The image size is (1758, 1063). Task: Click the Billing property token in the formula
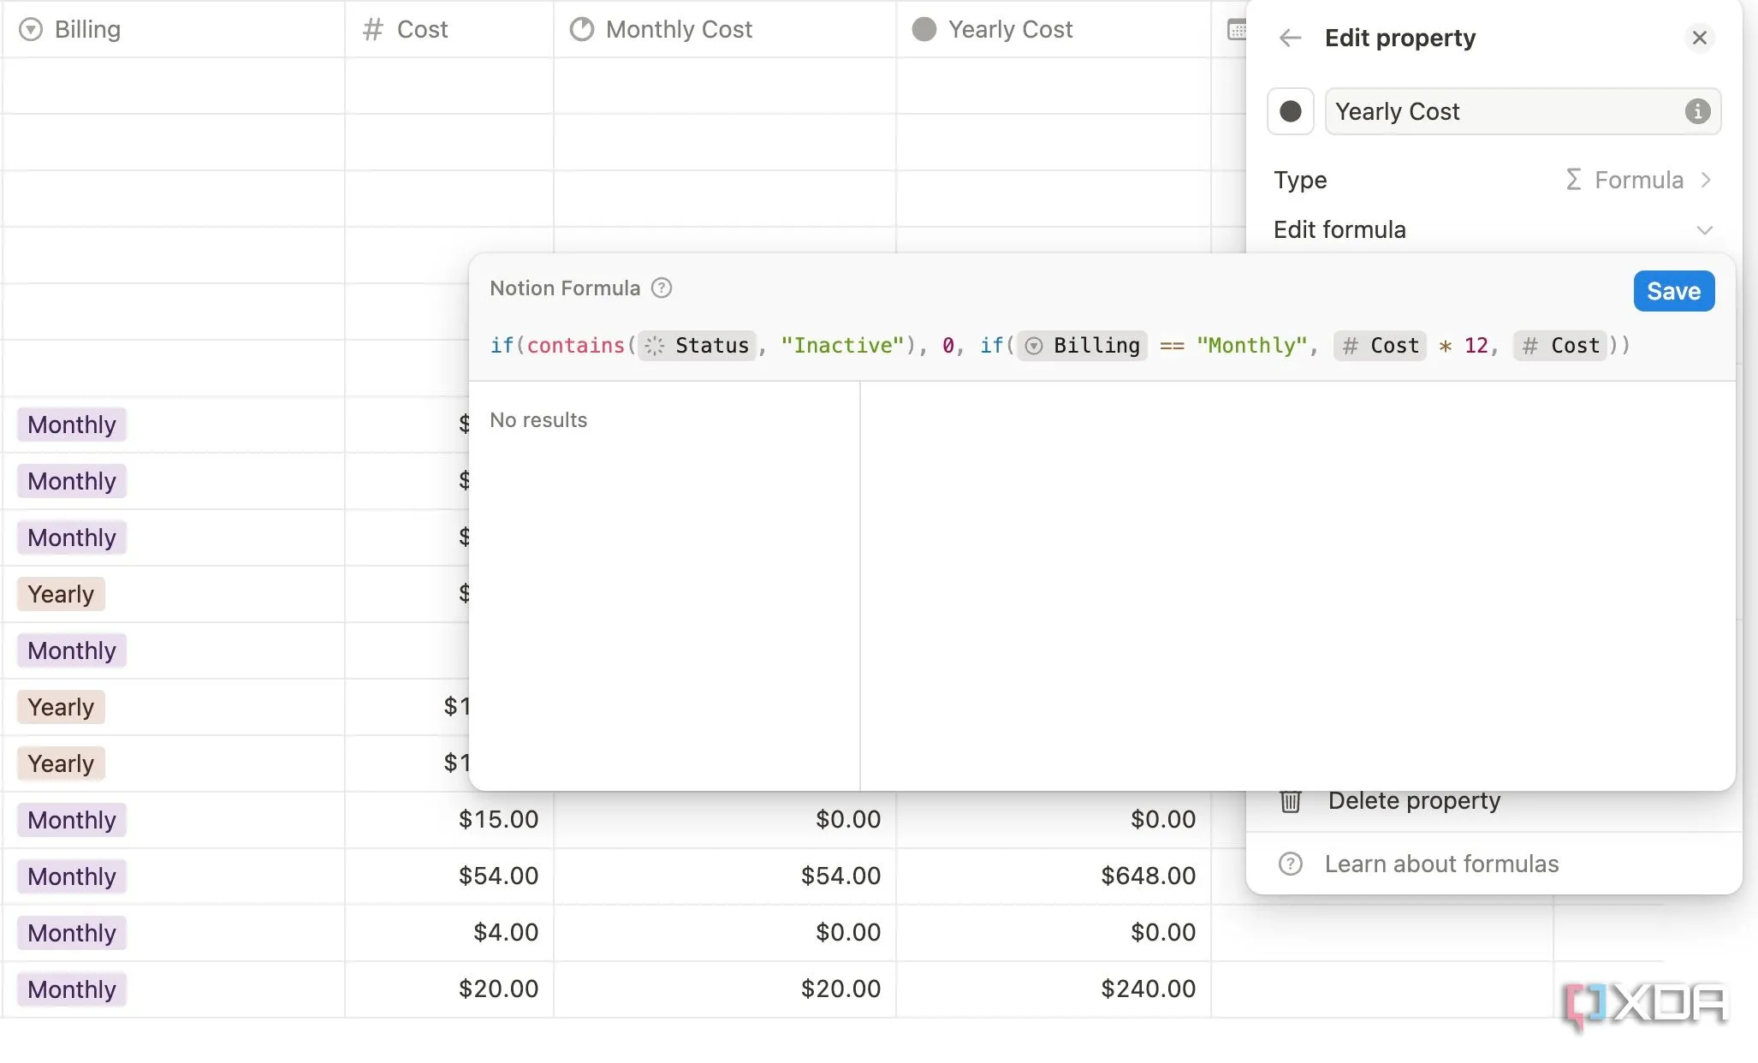(1083, 345)
